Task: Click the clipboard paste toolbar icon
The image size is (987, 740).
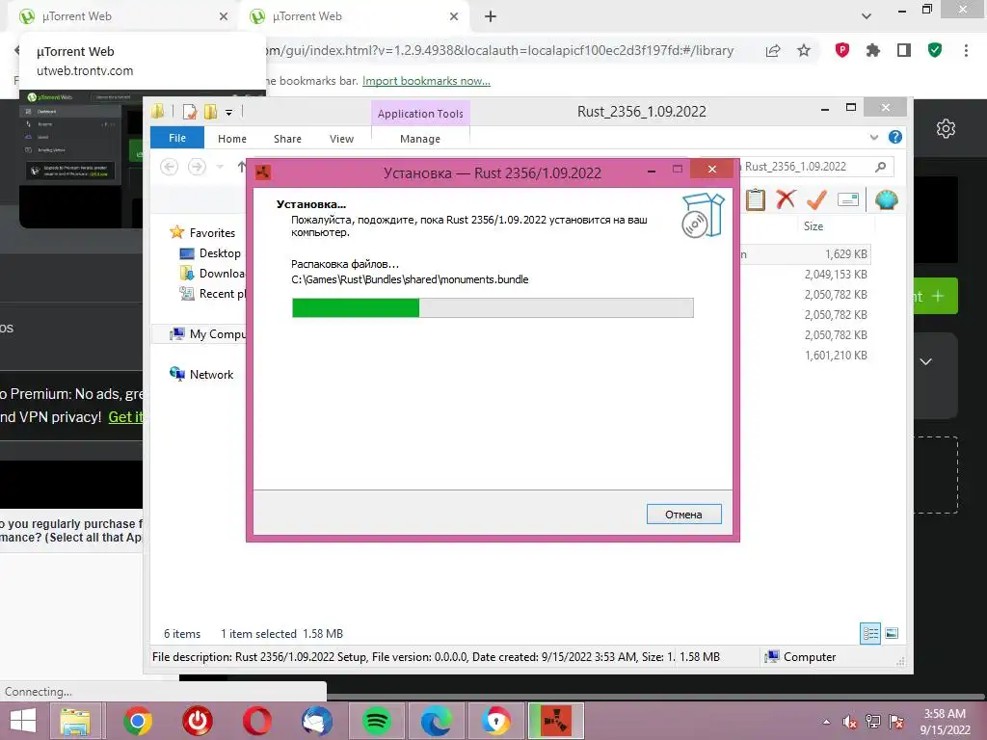Action: pos(756,200)
